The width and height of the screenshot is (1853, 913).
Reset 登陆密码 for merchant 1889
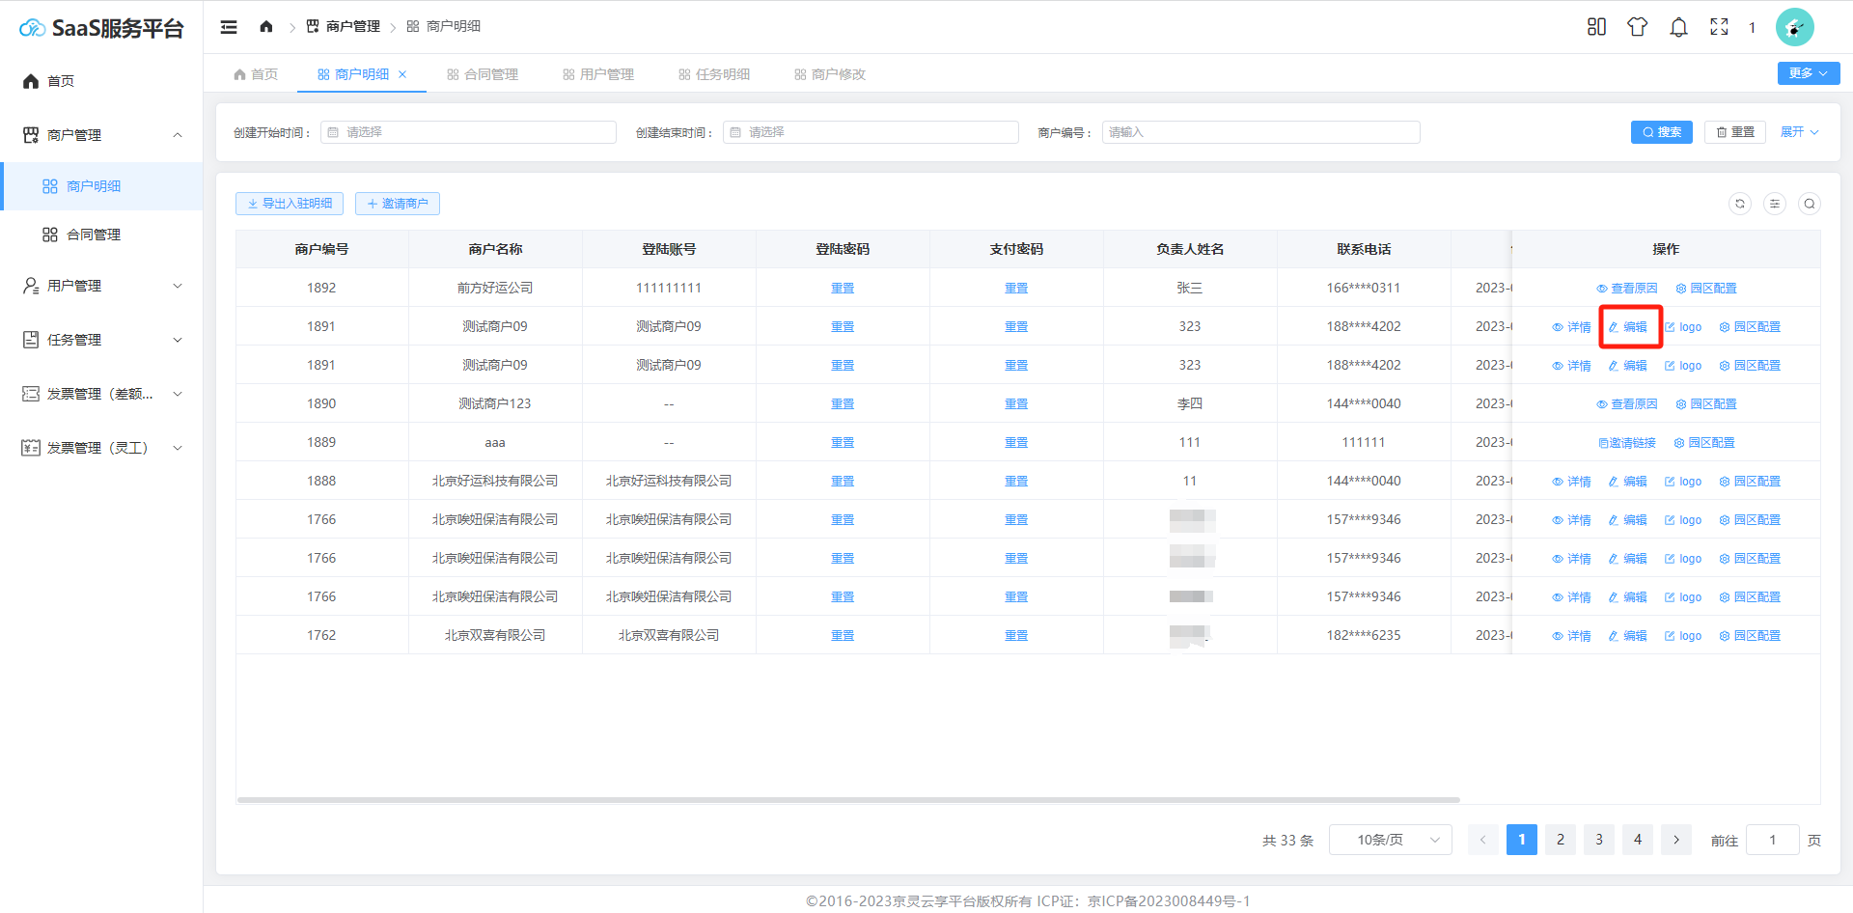pos(843,443)
